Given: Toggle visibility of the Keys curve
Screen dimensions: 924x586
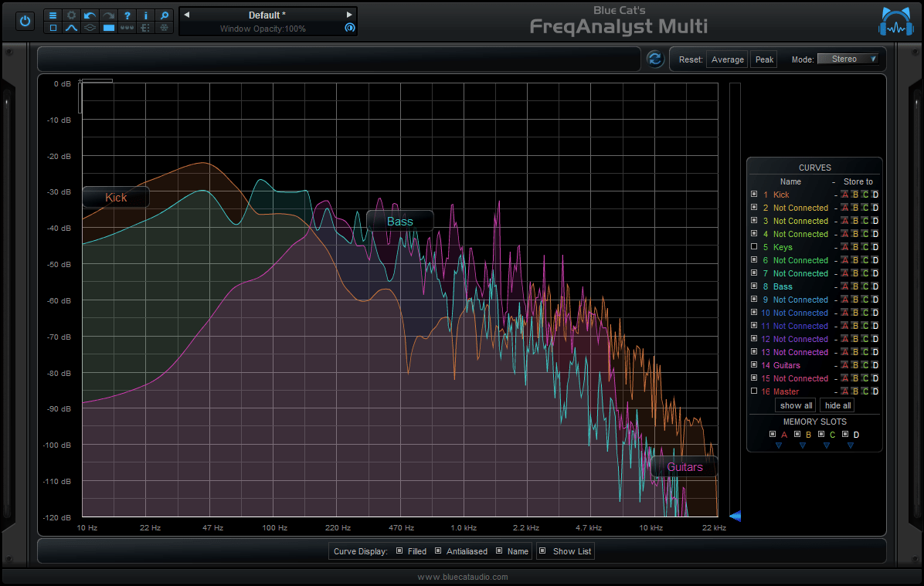Looking at the screenshot, I should [754, 247].
